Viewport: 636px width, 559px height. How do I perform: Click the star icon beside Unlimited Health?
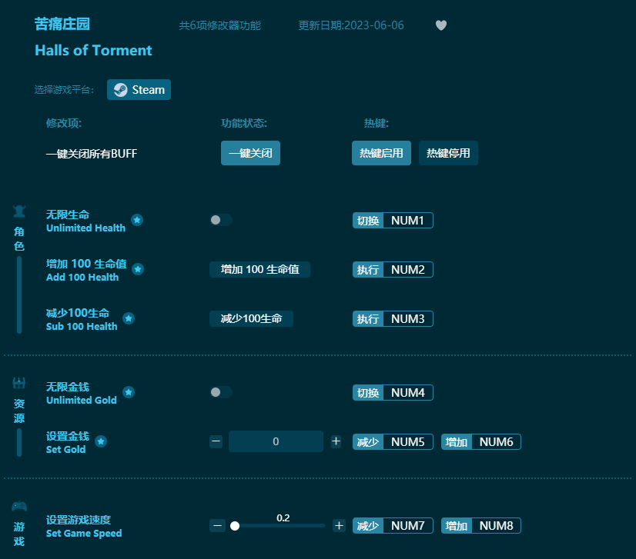(x=137, y=220)
